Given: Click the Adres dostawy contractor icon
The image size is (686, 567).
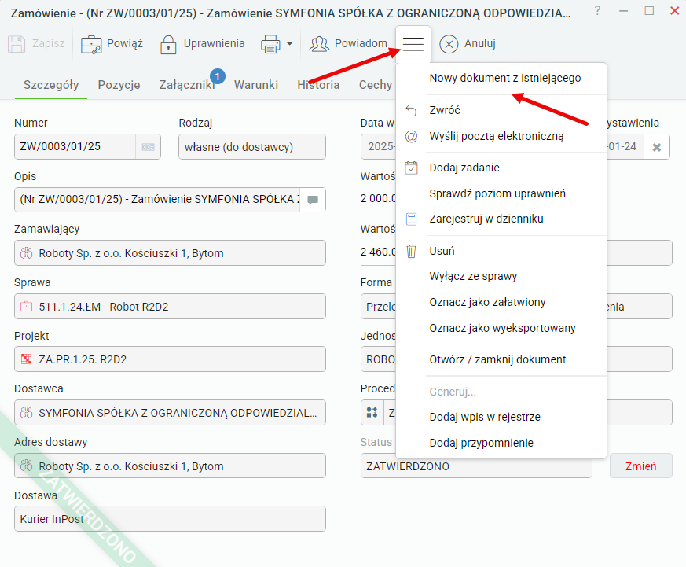Looking at the screenshot, I should coord(26,466).
